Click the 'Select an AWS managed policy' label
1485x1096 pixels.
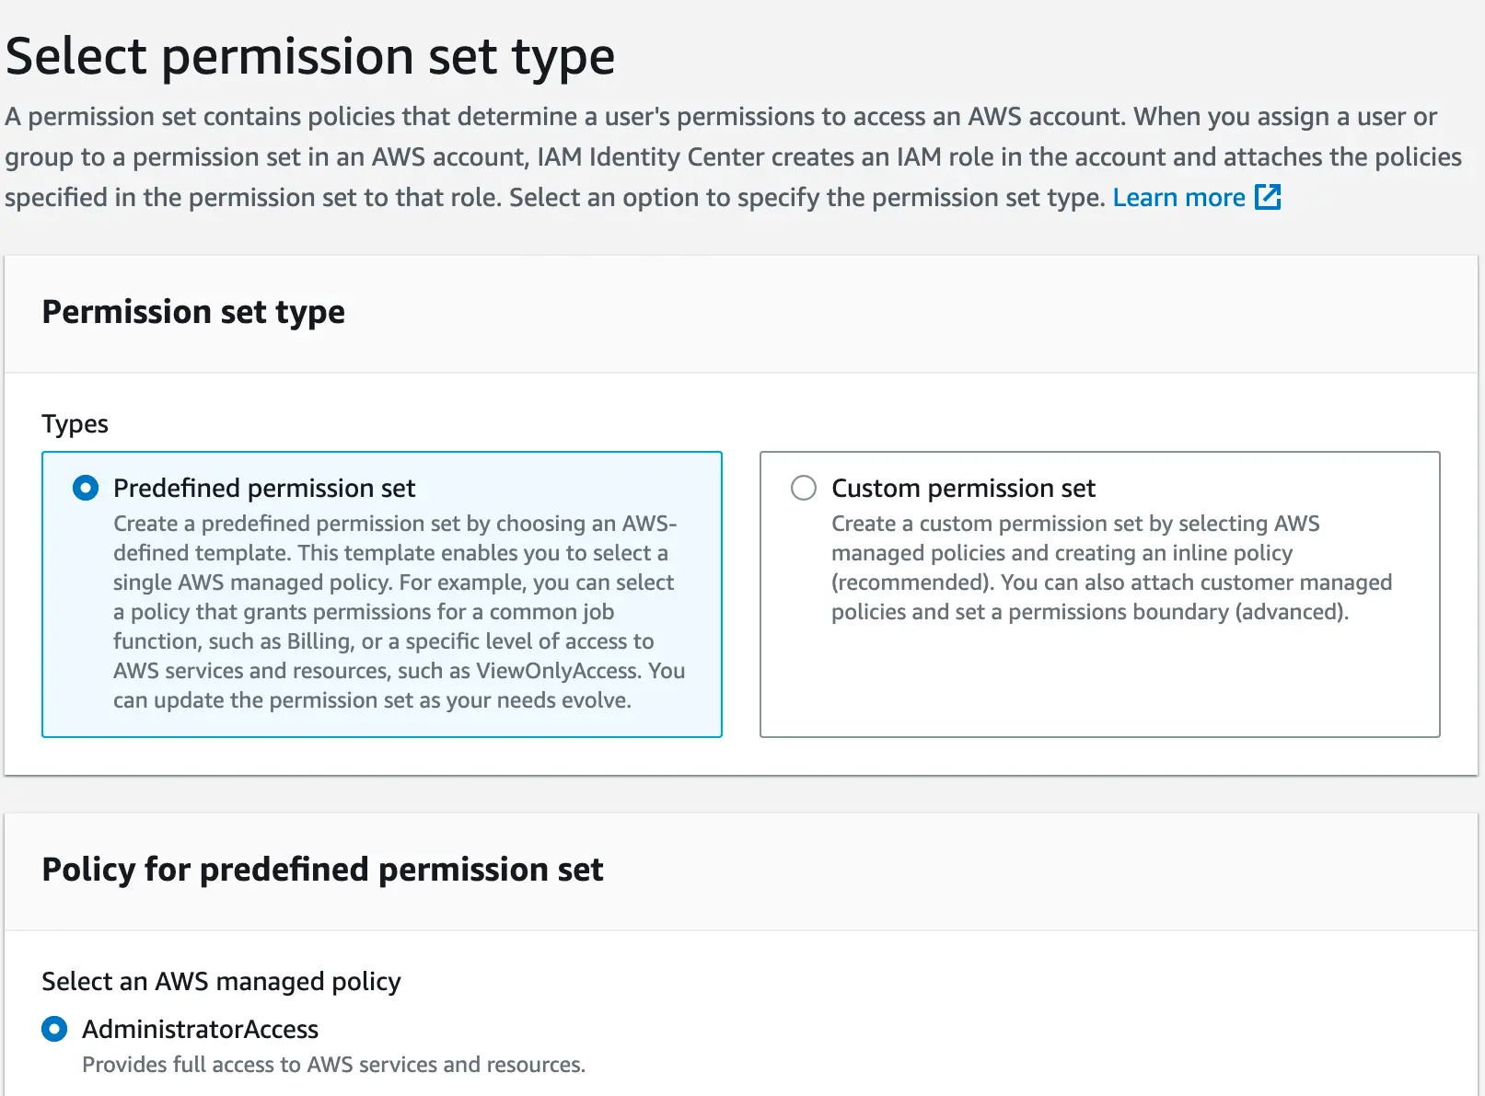221,982
